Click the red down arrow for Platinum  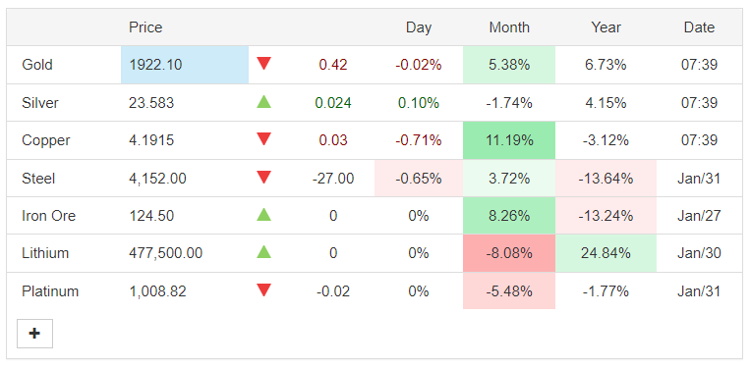click(263, 290)
